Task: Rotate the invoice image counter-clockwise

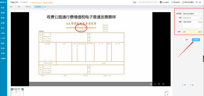Action: [151, 84]
